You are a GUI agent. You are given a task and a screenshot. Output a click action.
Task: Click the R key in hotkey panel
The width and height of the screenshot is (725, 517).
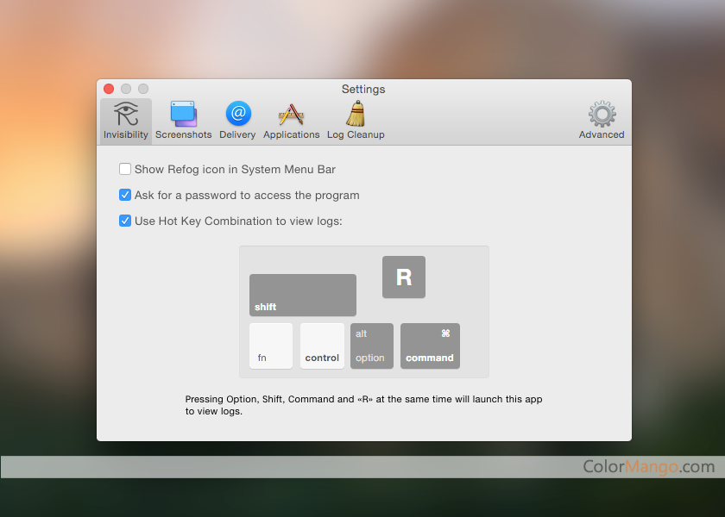point(404,277)
